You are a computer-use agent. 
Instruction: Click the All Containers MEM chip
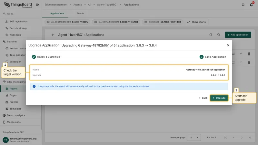(x=116, y=22)
